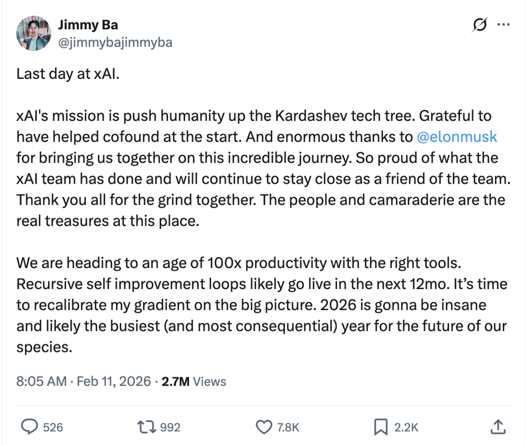This screenshot has width=526, height=445.
Task: View the 2.7M Views analytics
Action: (194, 381)
